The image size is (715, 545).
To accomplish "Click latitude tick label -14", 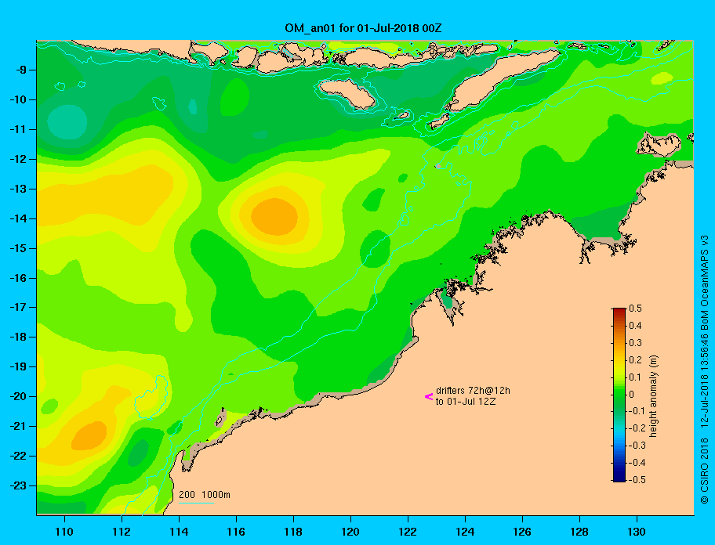I will pyautogui.click(x=18, y=218).
